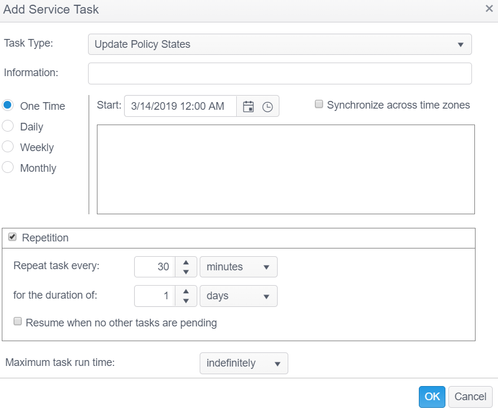
Task: Select the Daily schedule option
Action: (8, 126)
